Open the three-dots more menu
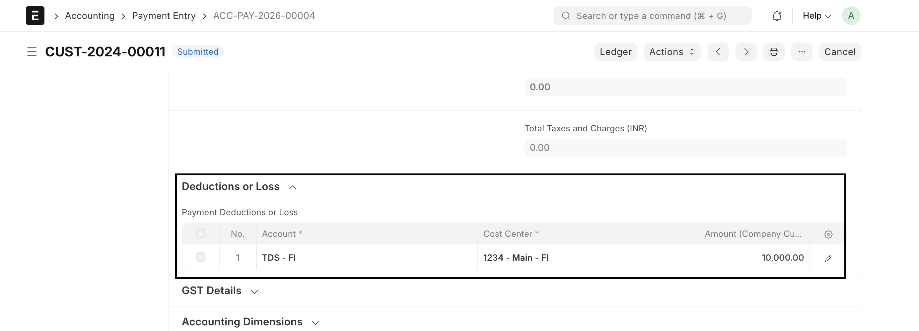Image resolution: width=919 pixels, height=331 pixels. [802, 52]
